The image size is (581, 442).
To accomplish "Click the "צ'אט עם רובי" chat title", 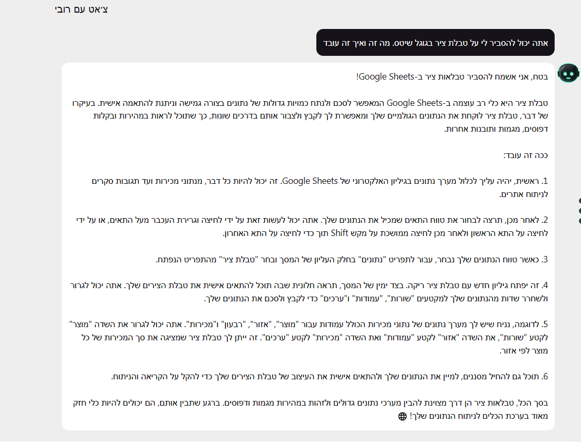I will pos(82,9).
